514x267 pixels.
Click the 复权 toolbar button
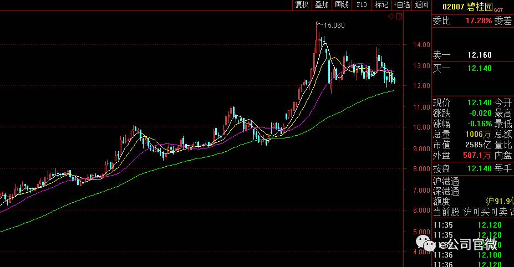pyautogui.click(x=302, y=5)
